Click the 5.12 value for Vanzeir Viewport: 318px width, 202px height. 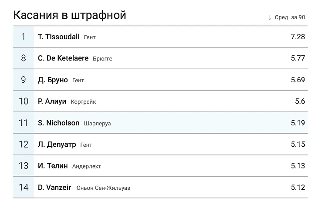[x=298, y=188]
